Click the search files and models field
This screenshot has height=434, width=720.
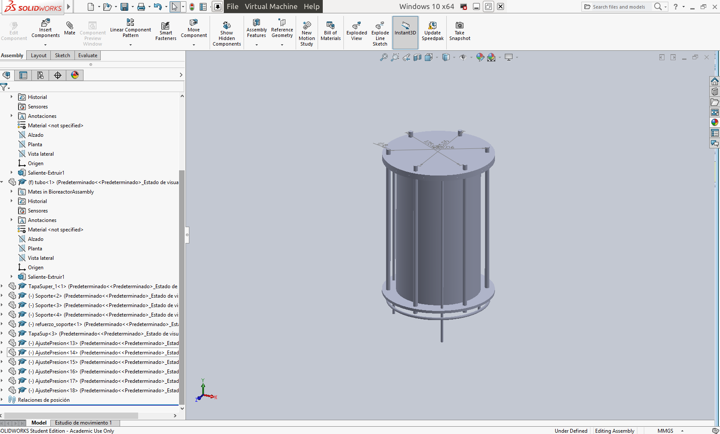pyautogui.click(x=618, y=7)
